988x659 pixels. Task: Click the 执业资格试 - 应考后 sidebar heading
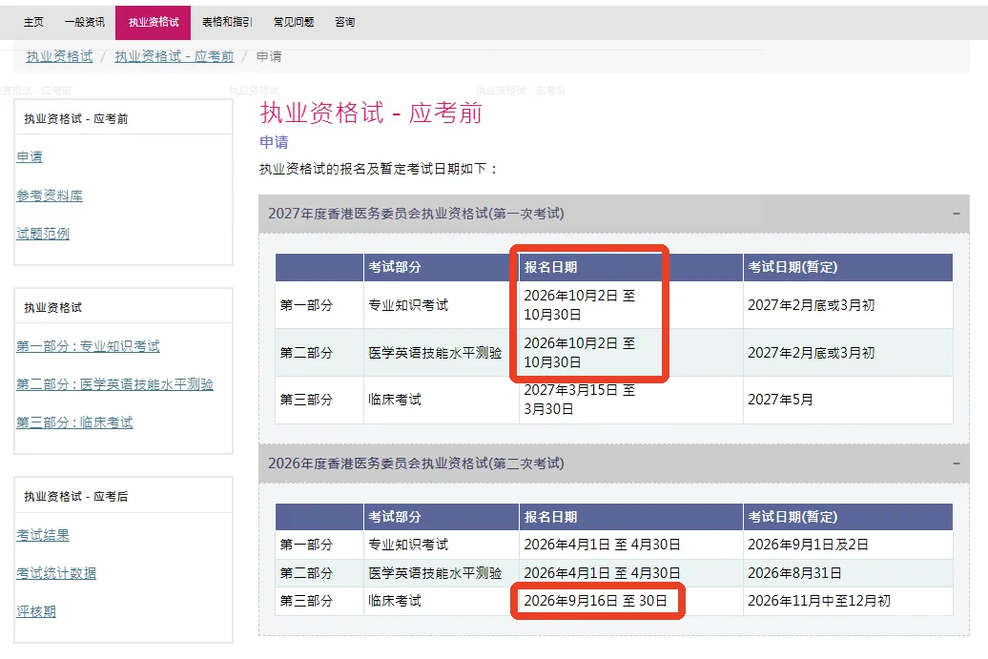click(x=75, y=497)
